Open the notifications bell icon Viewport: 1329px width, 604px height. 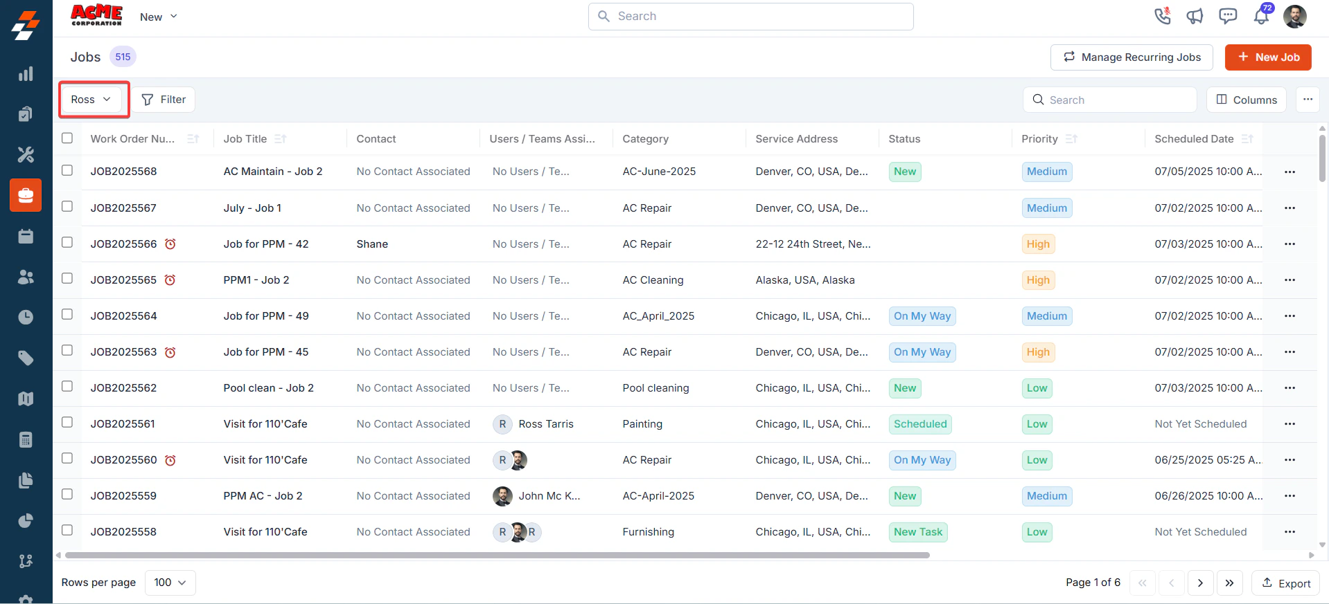tap(1262, 16)
